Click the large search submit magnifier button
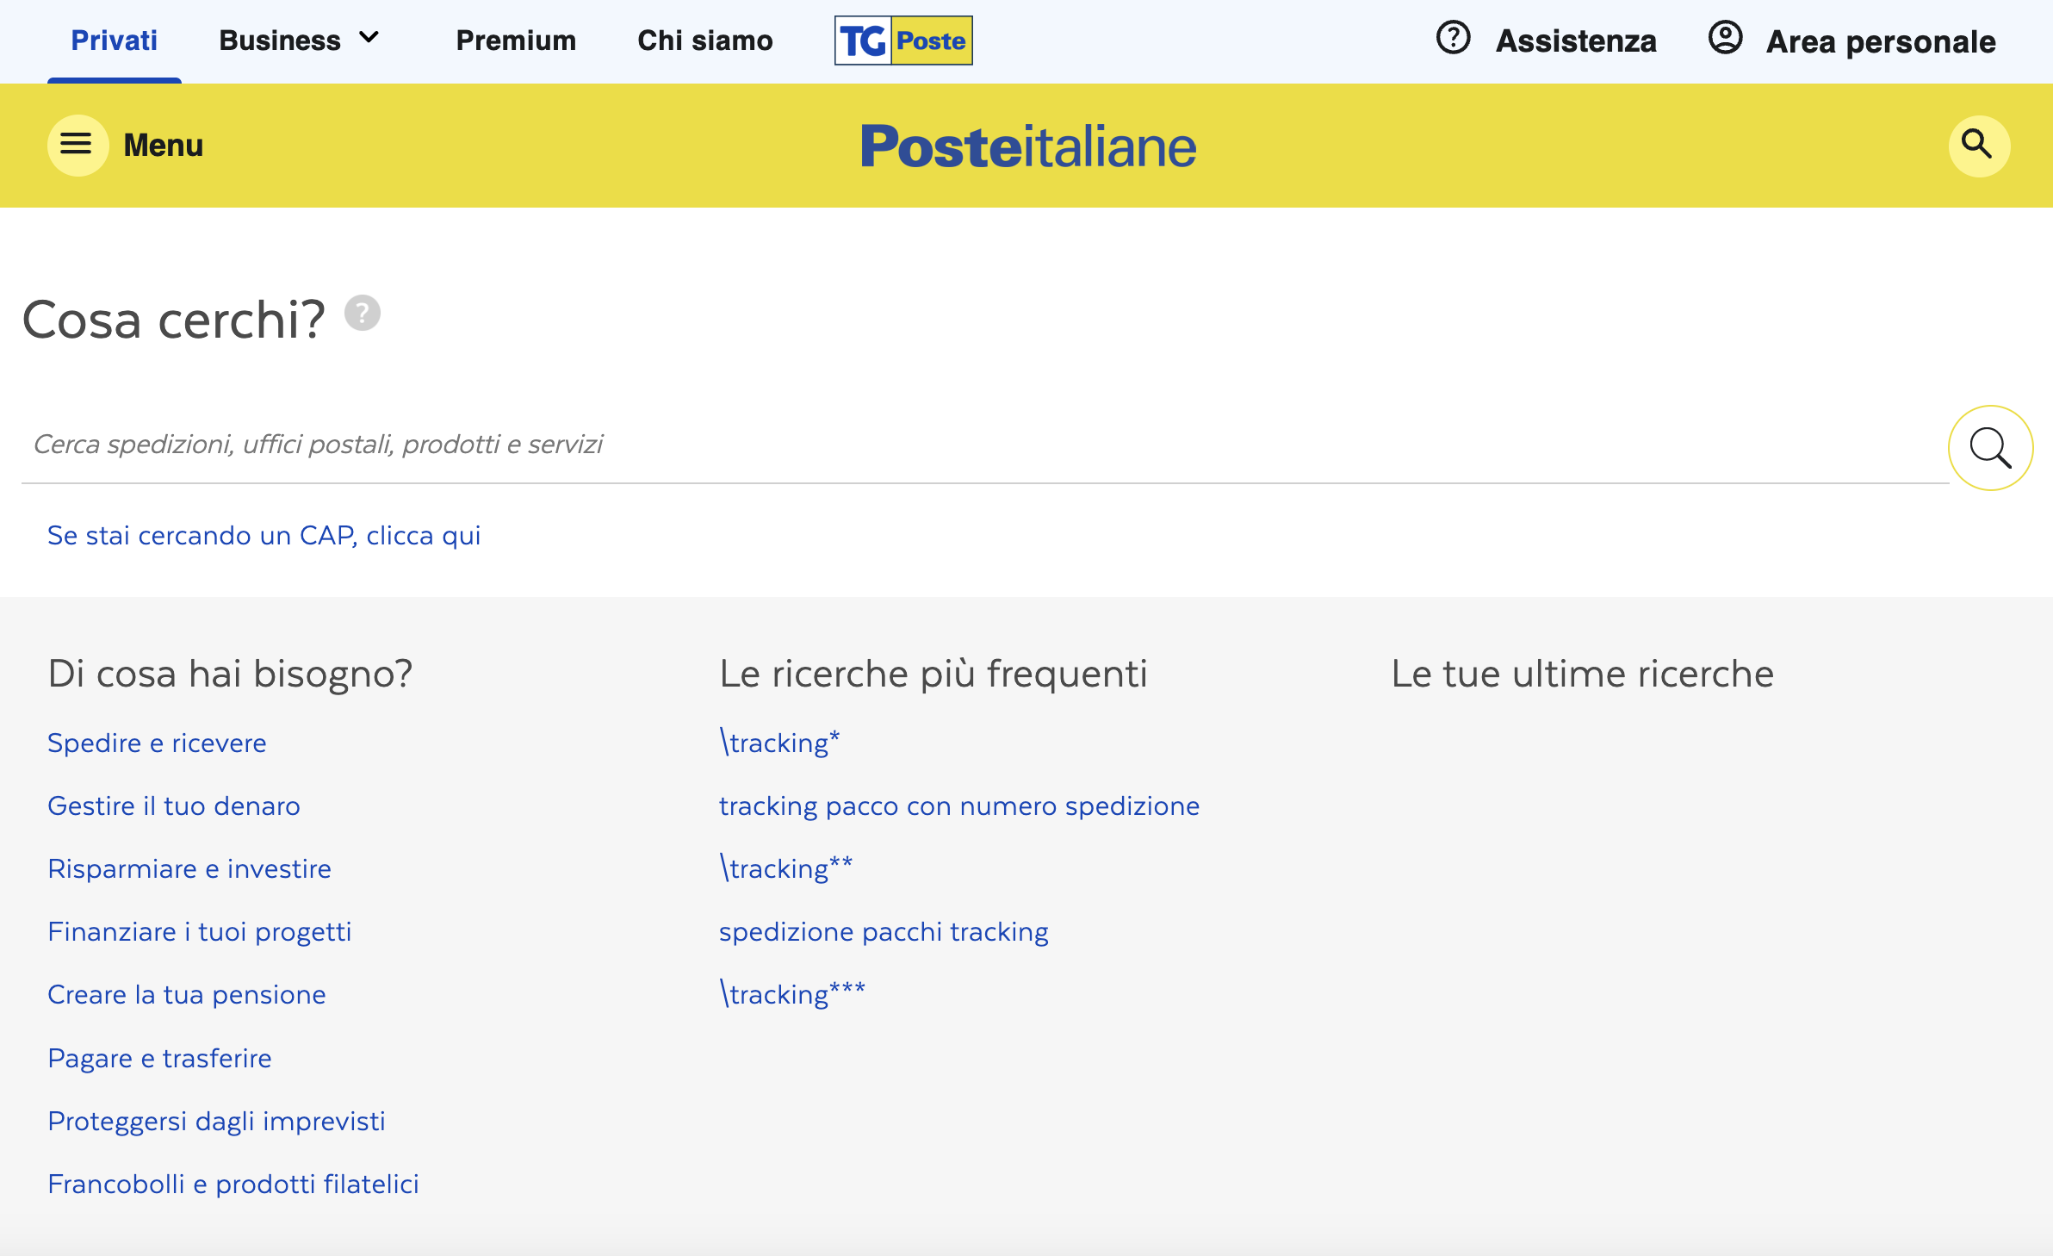2053x1256 pixels. [1990, 447]
